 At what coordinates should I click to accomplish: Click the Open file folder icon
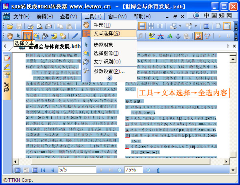coord(10,26)
